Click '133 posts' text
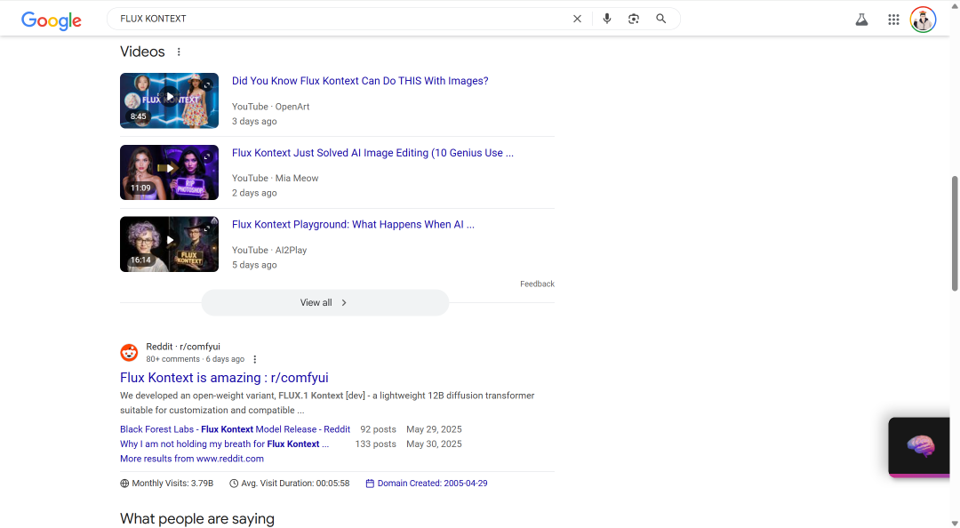The height and width of the screenshot is (528, 960). coord(375,444)
